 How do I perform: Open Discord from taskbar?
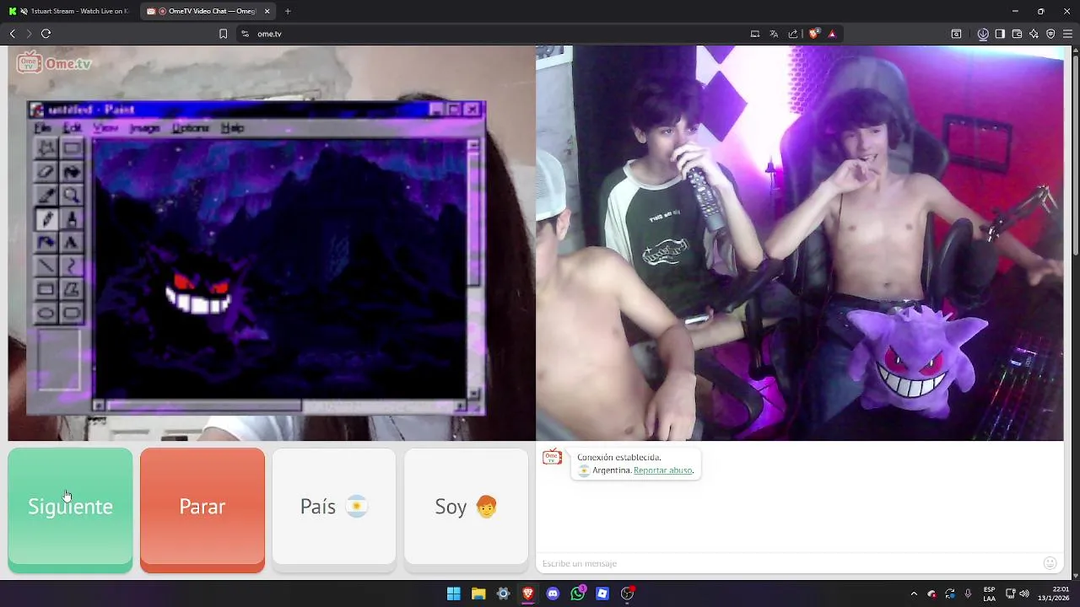pos(553,594)
